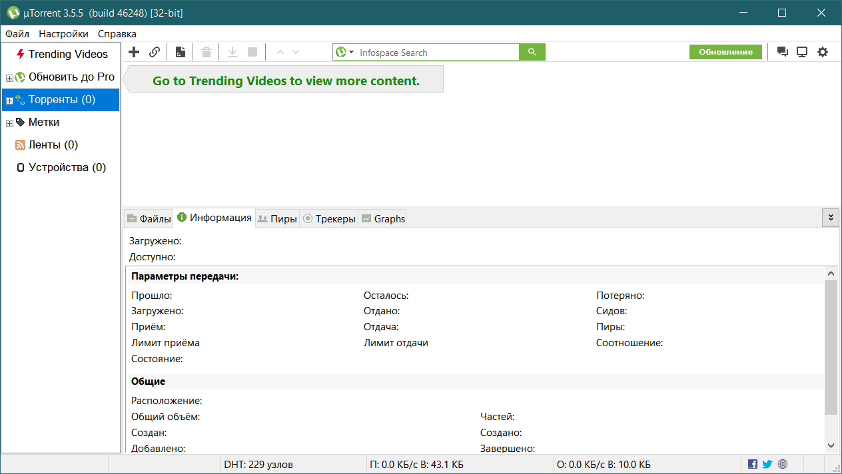
Task: Add a torrent with the plus icon
Action: (x=134, y=52)
